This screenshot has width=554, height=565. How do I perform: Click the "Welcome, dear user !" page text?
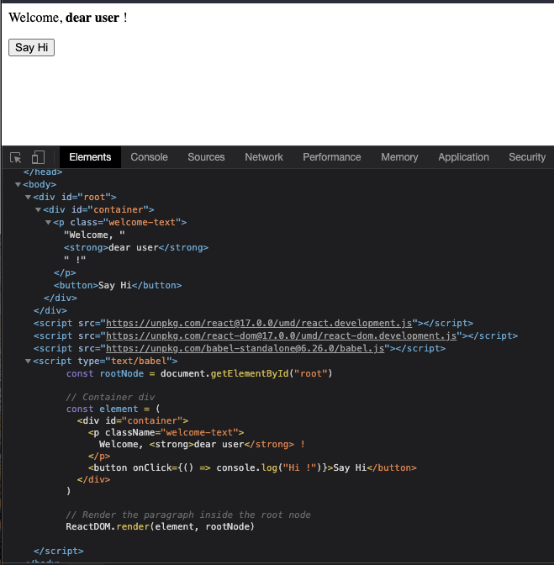(x=68, y=18)
